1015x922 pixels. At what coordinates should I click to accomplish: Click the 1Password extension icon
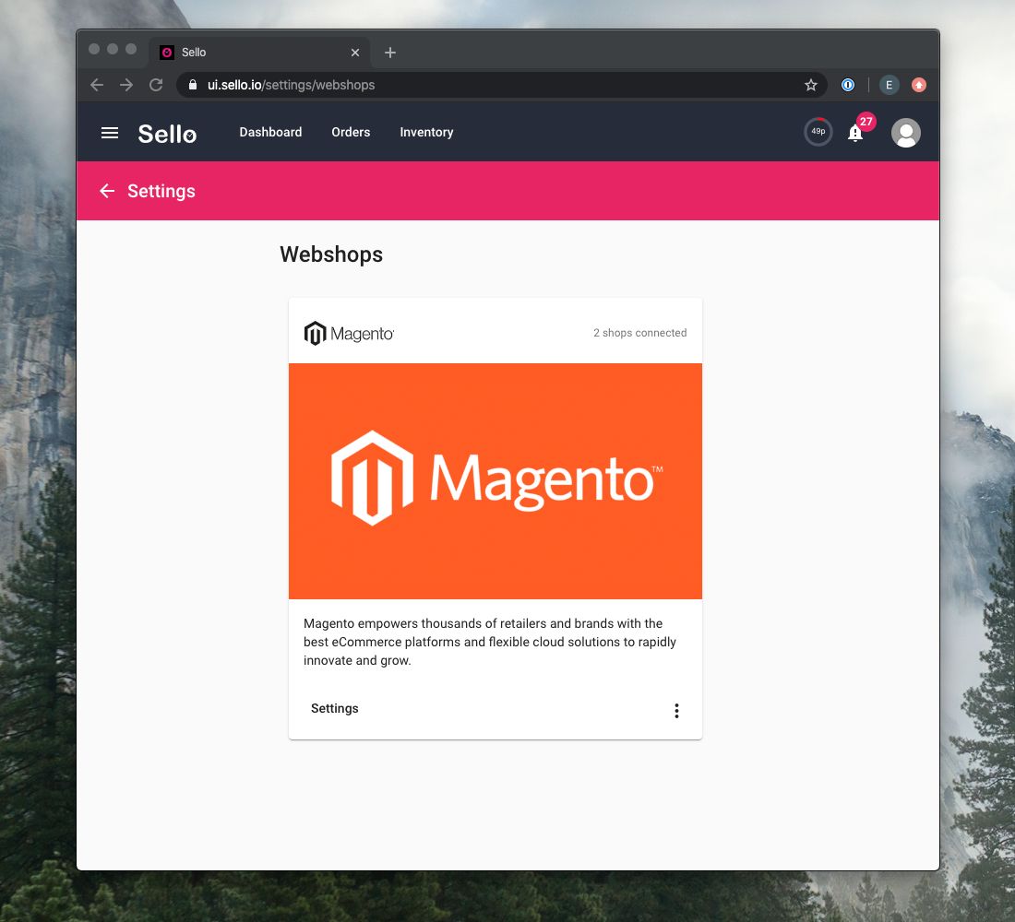pyautogui.click(x=847, y=85)
